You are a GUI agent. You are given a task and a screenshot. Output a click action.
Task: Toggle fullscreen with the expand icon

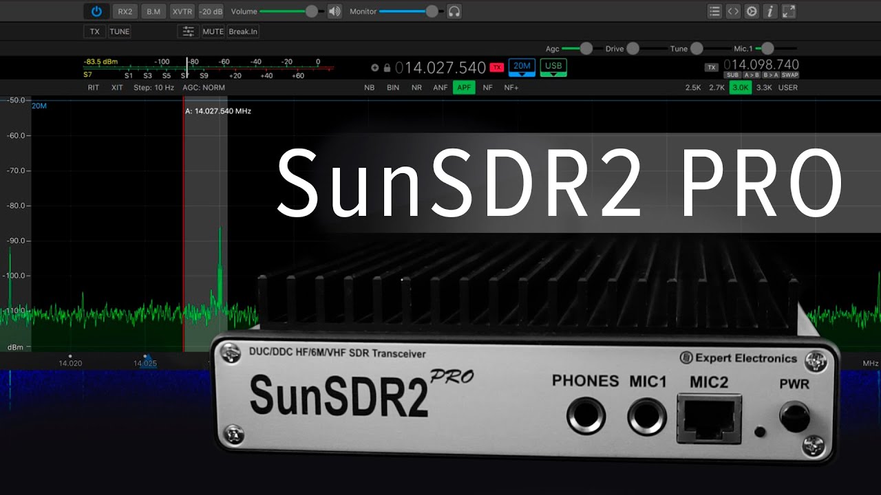coord(789,12)
